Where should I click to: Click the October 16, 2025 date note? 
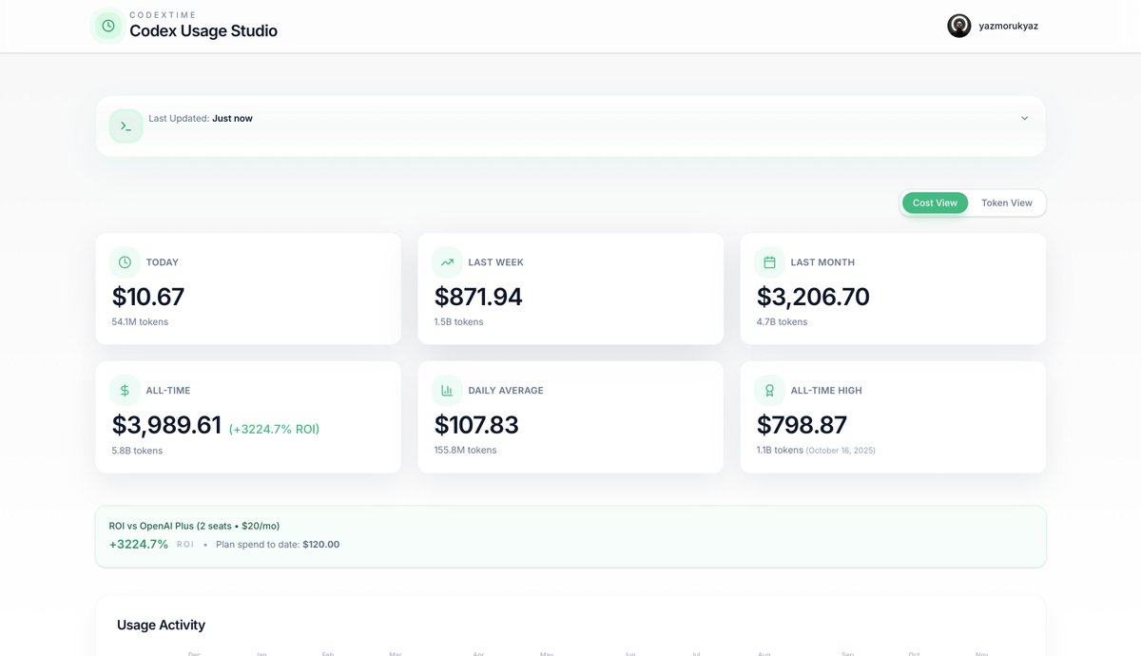pos(841,451)
